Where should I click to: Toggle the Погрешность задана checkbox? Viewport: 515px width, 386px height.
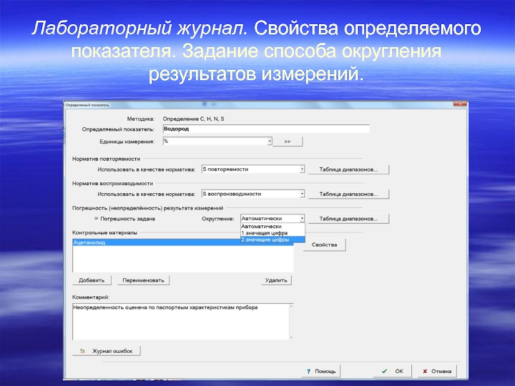click(97, 219)
